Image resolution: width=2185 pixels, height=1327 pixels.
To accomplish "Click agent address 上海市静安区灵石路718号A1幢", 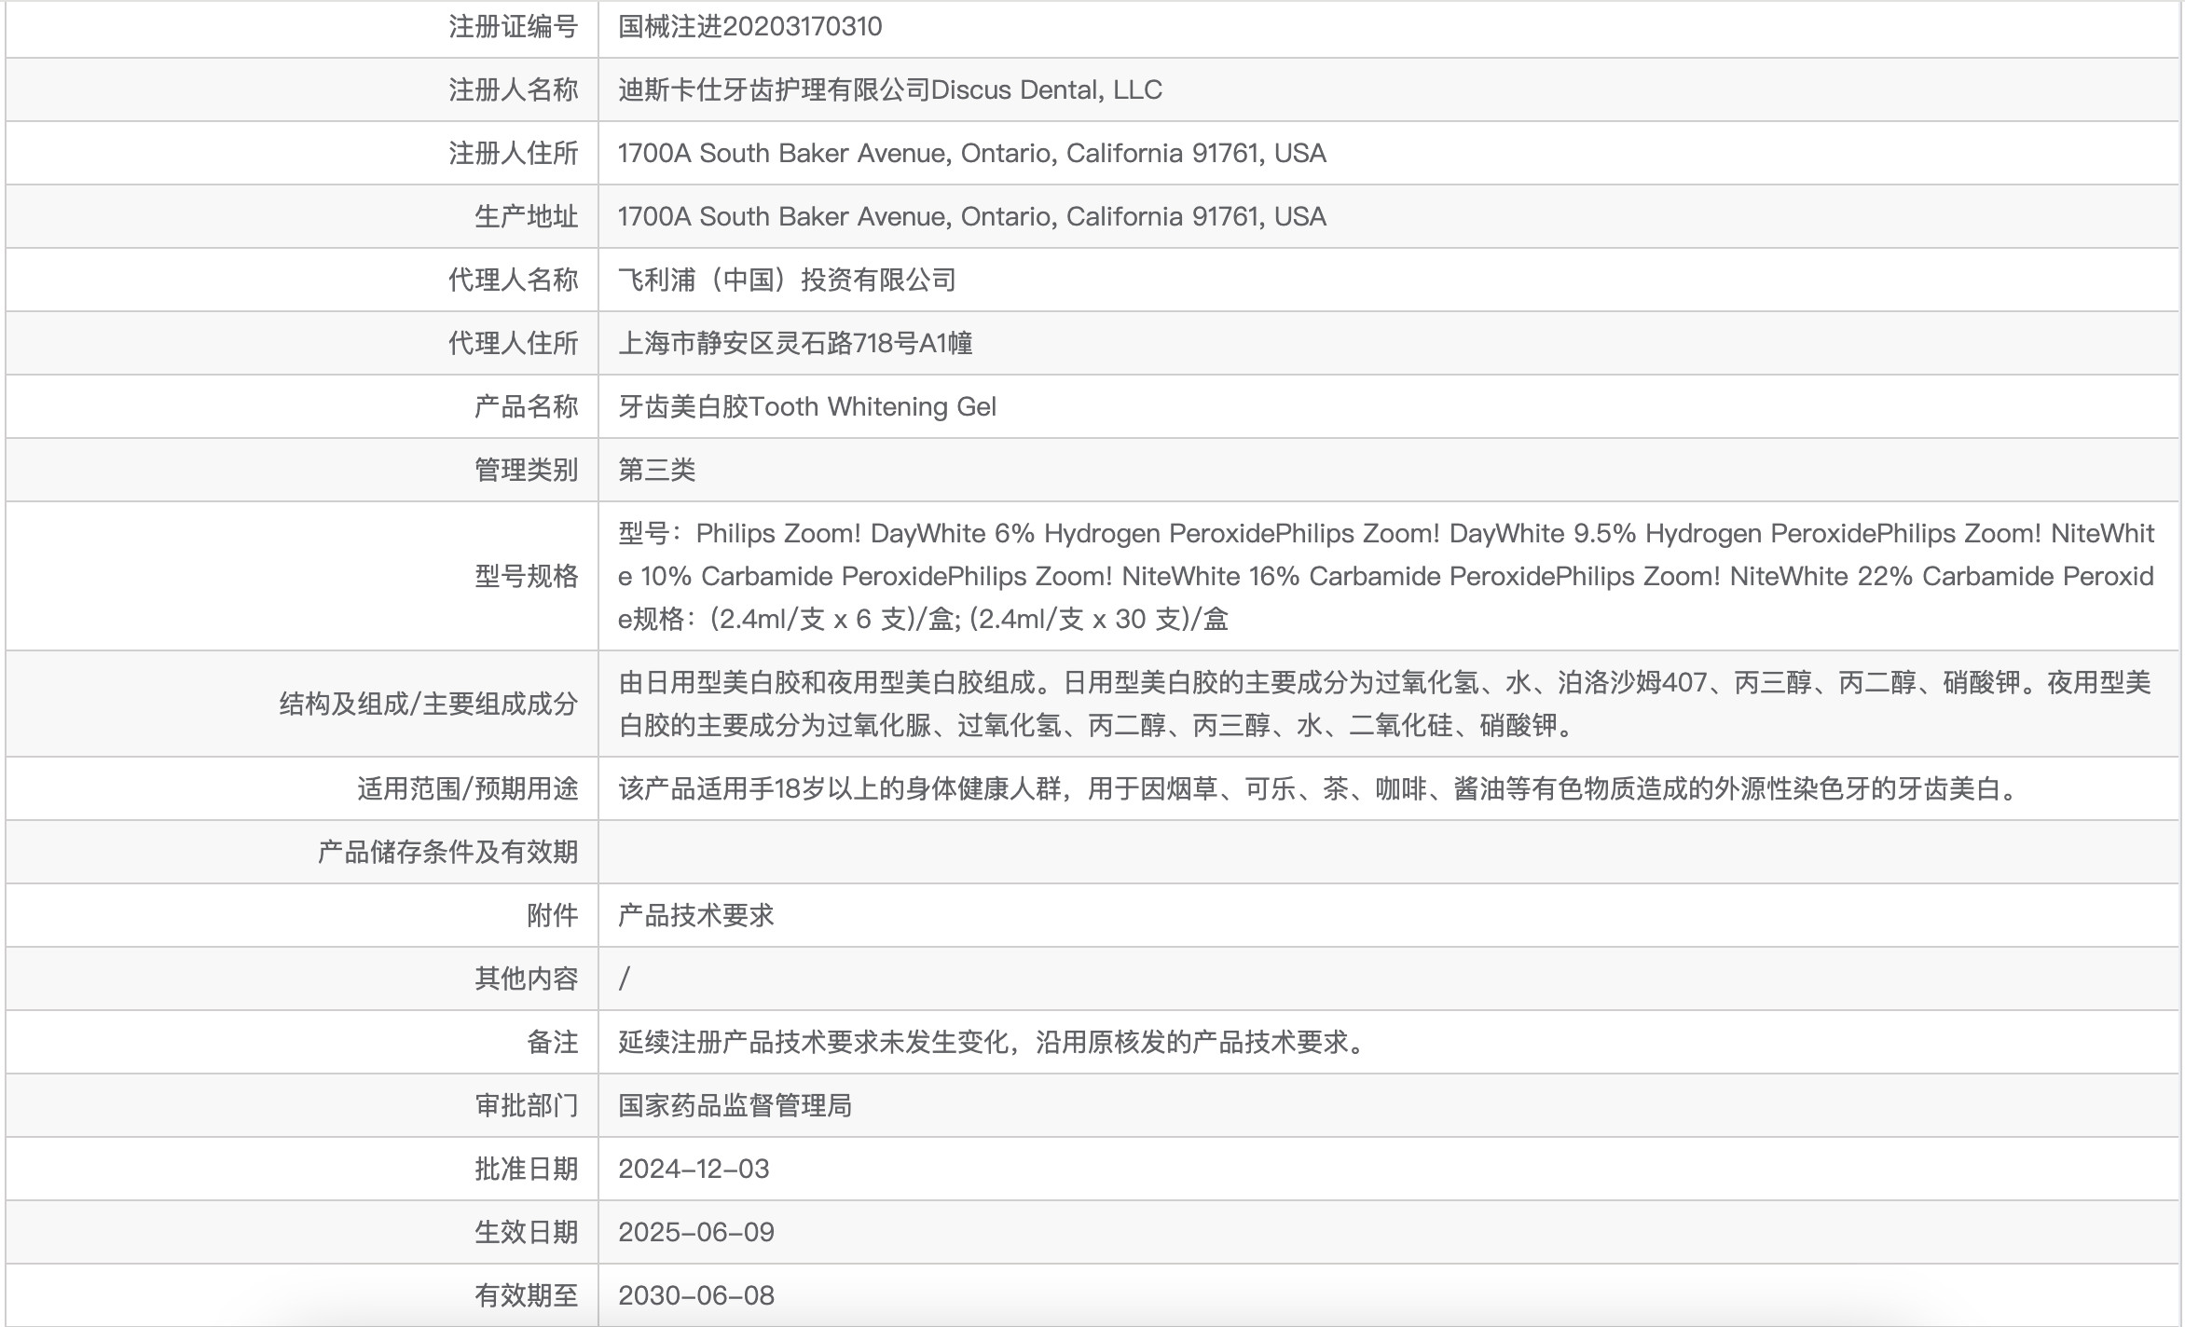I will click(x=795, y=344).
